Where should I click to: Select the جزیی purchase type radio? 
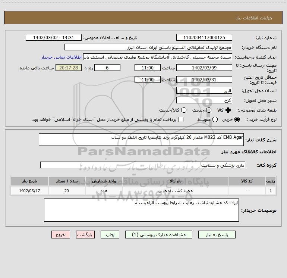237,119
